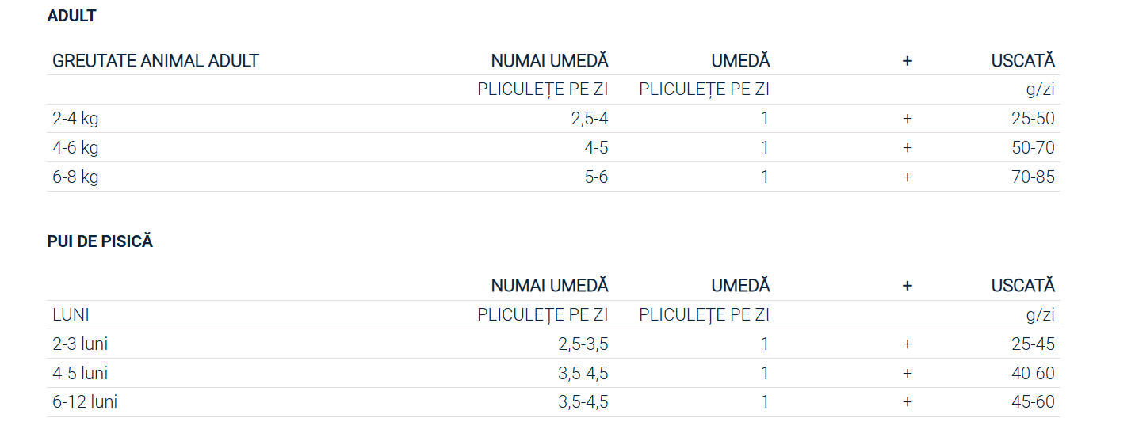Select the 4-6 kg weight row label
This screenshot has width=1135, height=437.
(x=75, y=148)
